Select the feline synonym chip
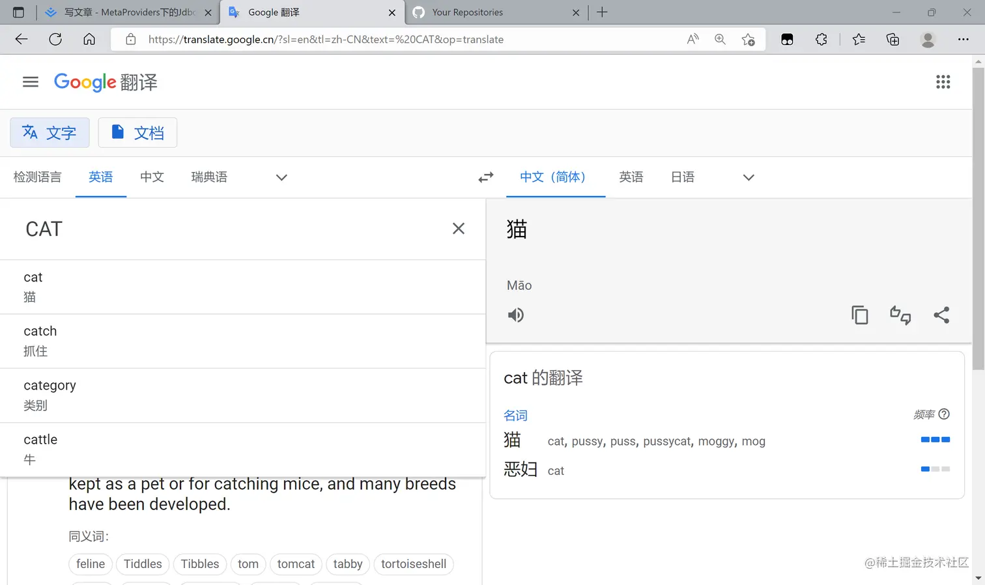 (91, 564)
